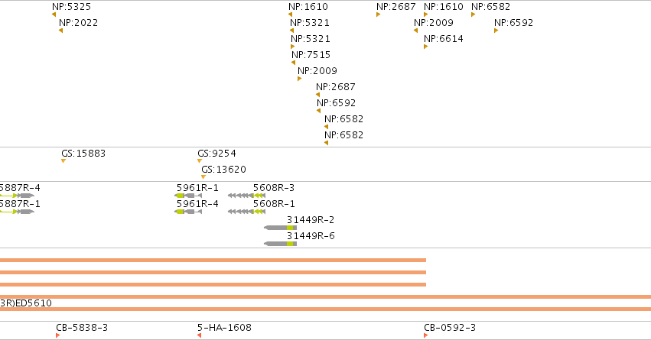651x340 pixels.
Task: Open the 5961R-4 transcript label
Action: pos(197,204)
